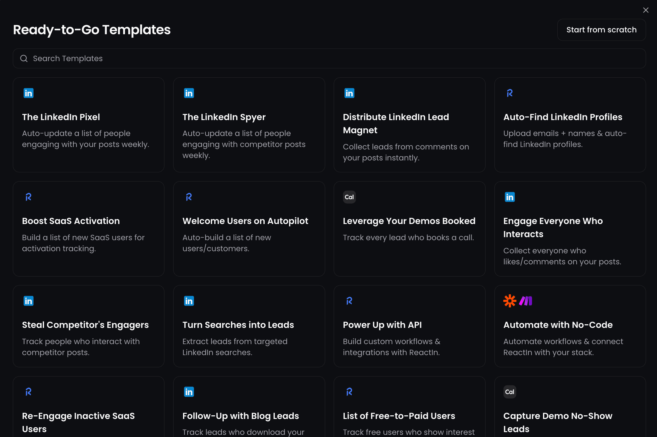
Task: Select Boost SaaS Activation title
Action: (71, 221)
